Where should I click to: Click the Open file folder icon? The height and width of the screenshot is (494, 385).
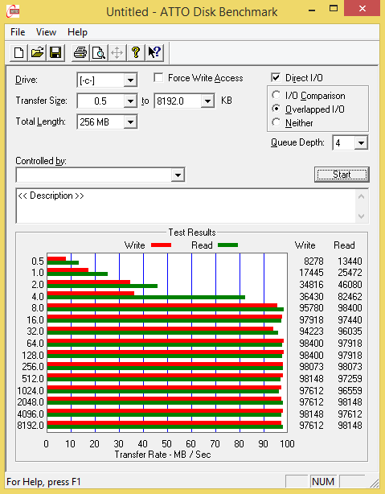[x=37, y=52]
